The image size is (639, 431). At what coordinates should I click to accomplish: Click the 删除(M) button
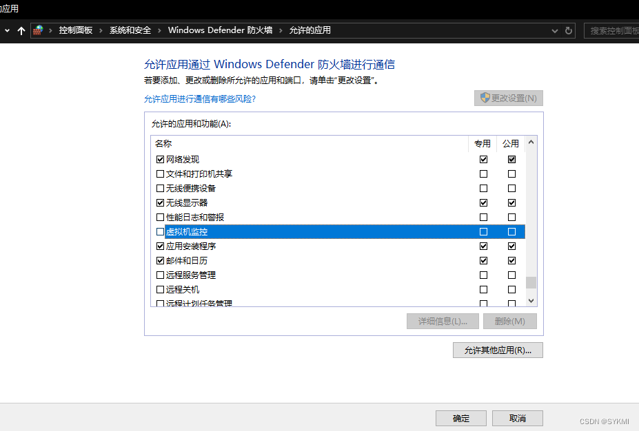click(x=510, y=321)
